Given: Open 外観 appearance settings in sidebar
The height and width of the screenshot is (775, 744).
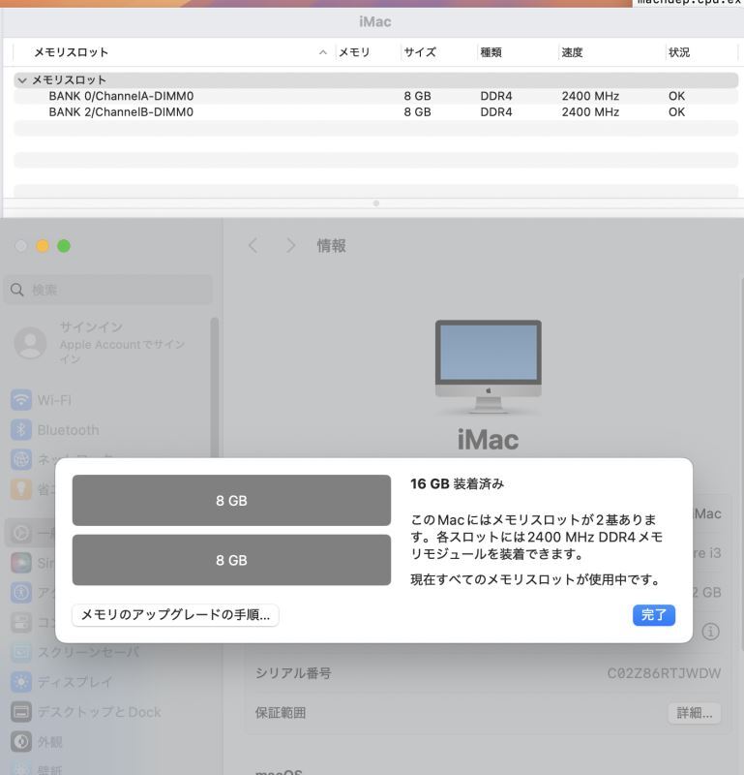Looking at the screenshot, I should click(37, 741).
